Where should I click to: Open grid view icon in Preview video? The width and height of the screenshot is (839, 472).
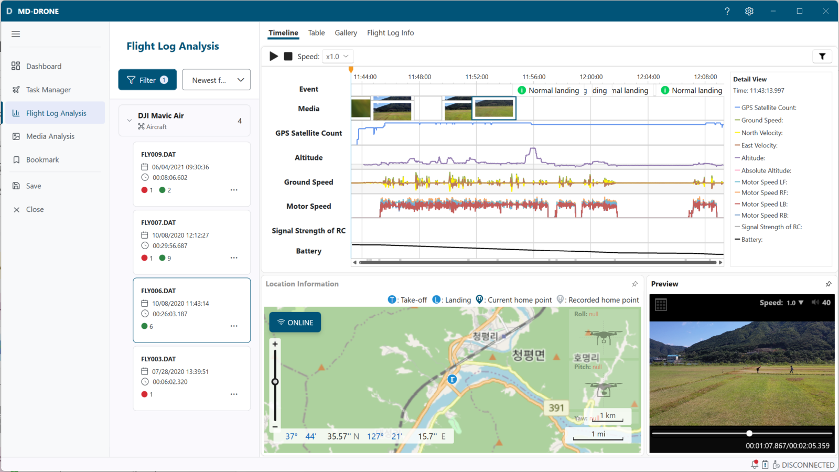point(661,305)
